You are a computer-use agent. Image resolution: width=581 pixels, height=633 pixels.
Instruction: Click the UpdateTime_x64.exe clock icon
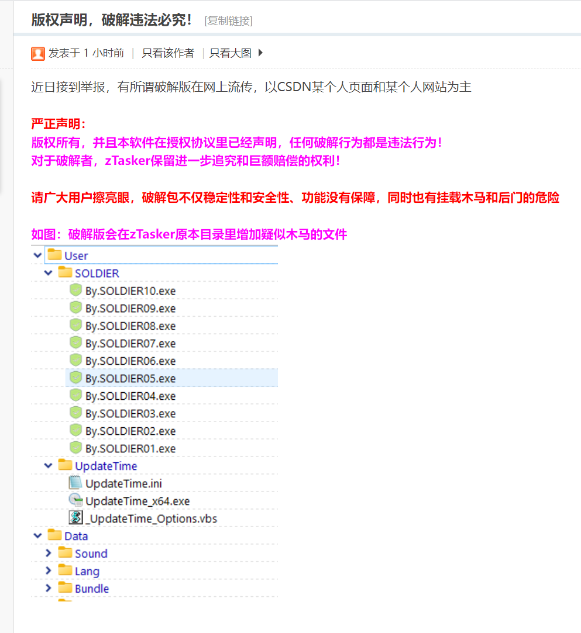coord(75,500)
